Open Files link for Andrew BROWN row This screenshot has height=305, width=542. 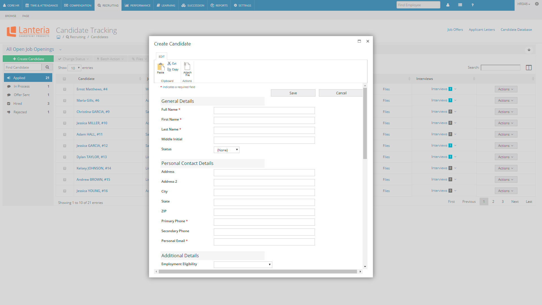pyautogui.click(x=386, y=180)
